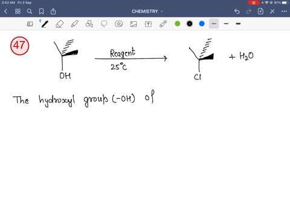
Task: Tap the battery indicator in status bar
Action: [285, 2]
